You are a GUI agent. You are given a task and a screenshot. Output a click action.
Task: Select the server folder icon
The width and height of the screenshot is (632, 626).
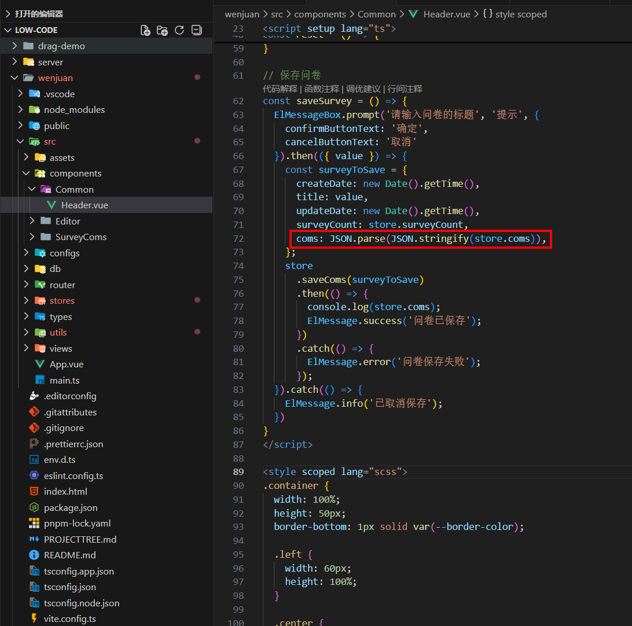click(x=28, y=62)
